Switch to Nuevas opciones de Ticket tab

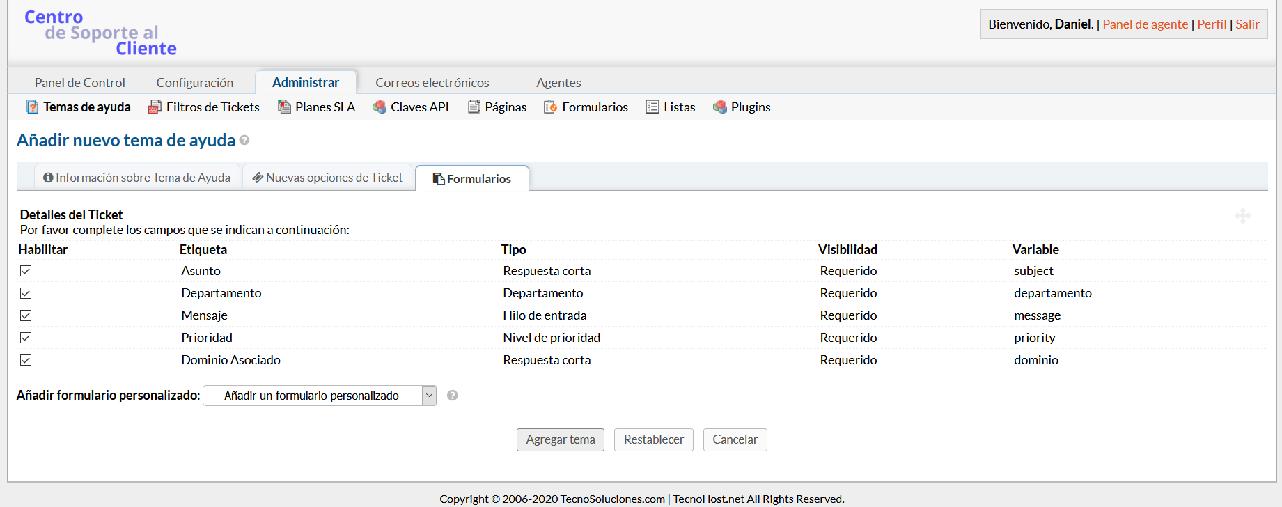(327, 178)
